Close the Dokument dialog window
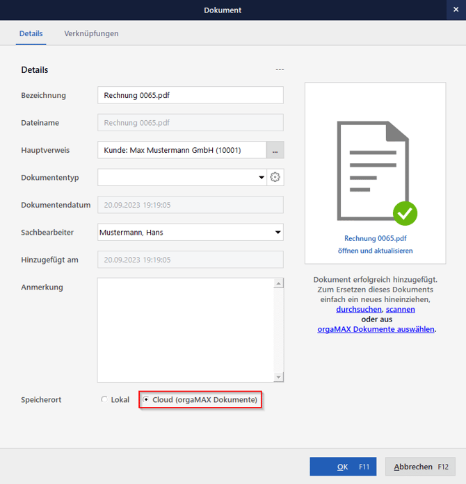The image size is (466, 484). click(456, 10)
